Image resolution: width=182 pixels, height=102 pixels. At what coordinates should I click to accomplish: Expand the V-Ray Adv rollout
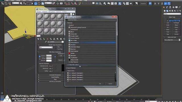tap(91, 65)
